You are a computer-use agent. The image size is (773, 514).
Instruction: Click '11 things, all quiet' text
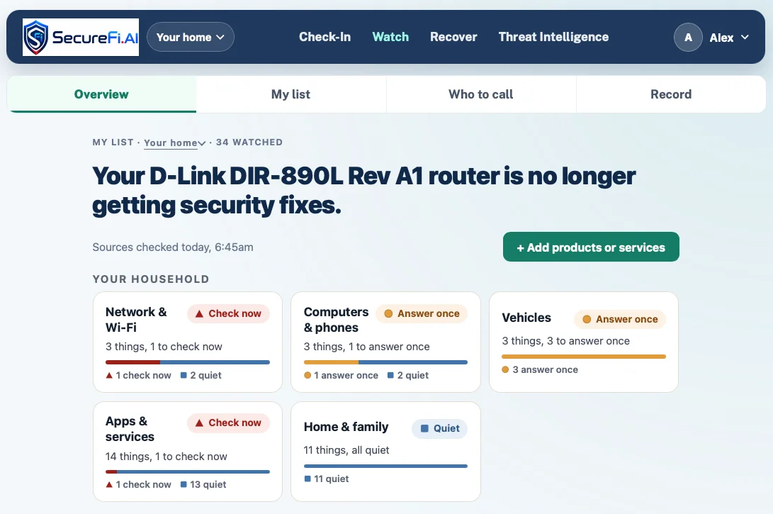[x=346, y=450]
